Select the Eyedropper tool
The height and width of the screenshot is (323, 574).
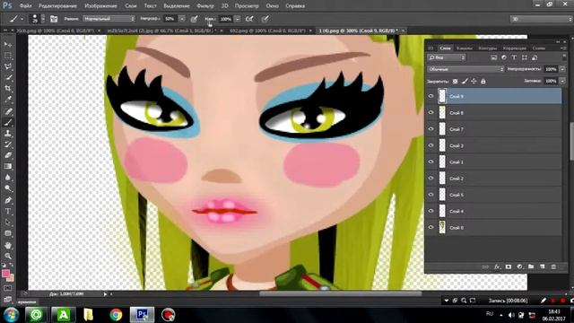8,99
